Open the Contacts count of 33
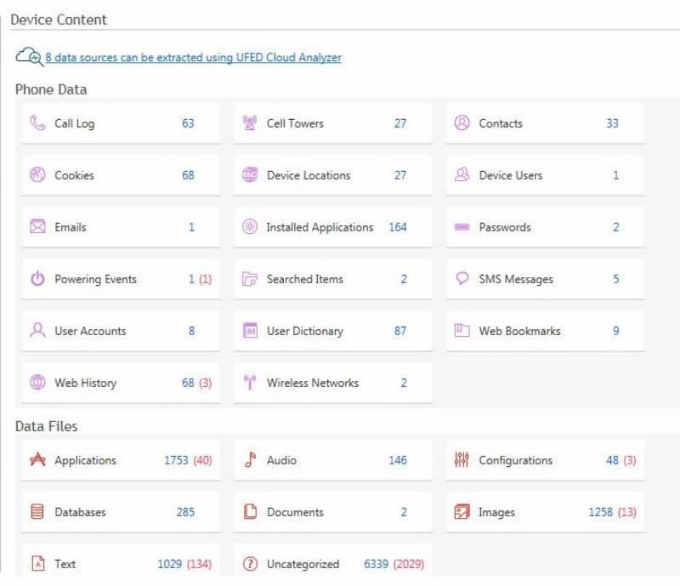 coord(612,123)
